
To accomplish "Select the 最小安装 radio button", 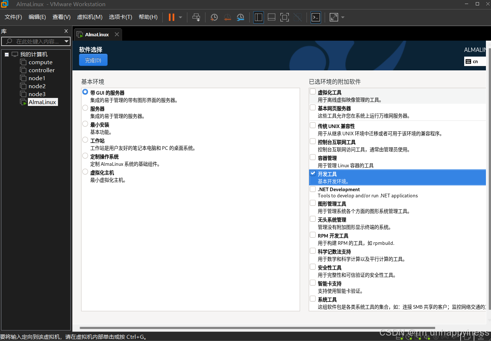I will 85,124.
